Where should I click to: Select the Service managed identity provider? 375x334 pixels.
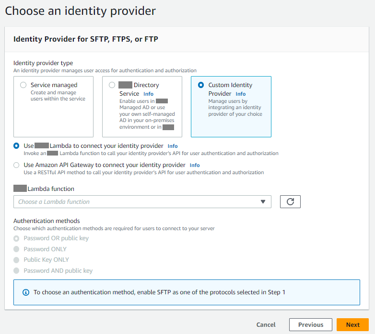[x=23, y=85]
